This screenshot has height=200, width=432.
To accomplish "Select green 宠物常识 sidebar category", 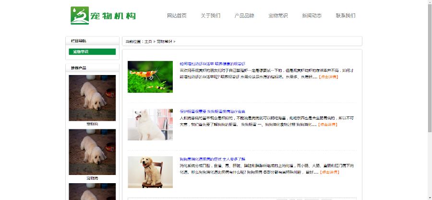I will pos(92,52).
